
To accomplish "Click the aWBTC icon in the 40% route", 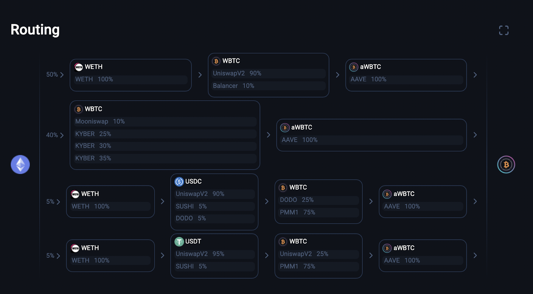I will point(285,128).
